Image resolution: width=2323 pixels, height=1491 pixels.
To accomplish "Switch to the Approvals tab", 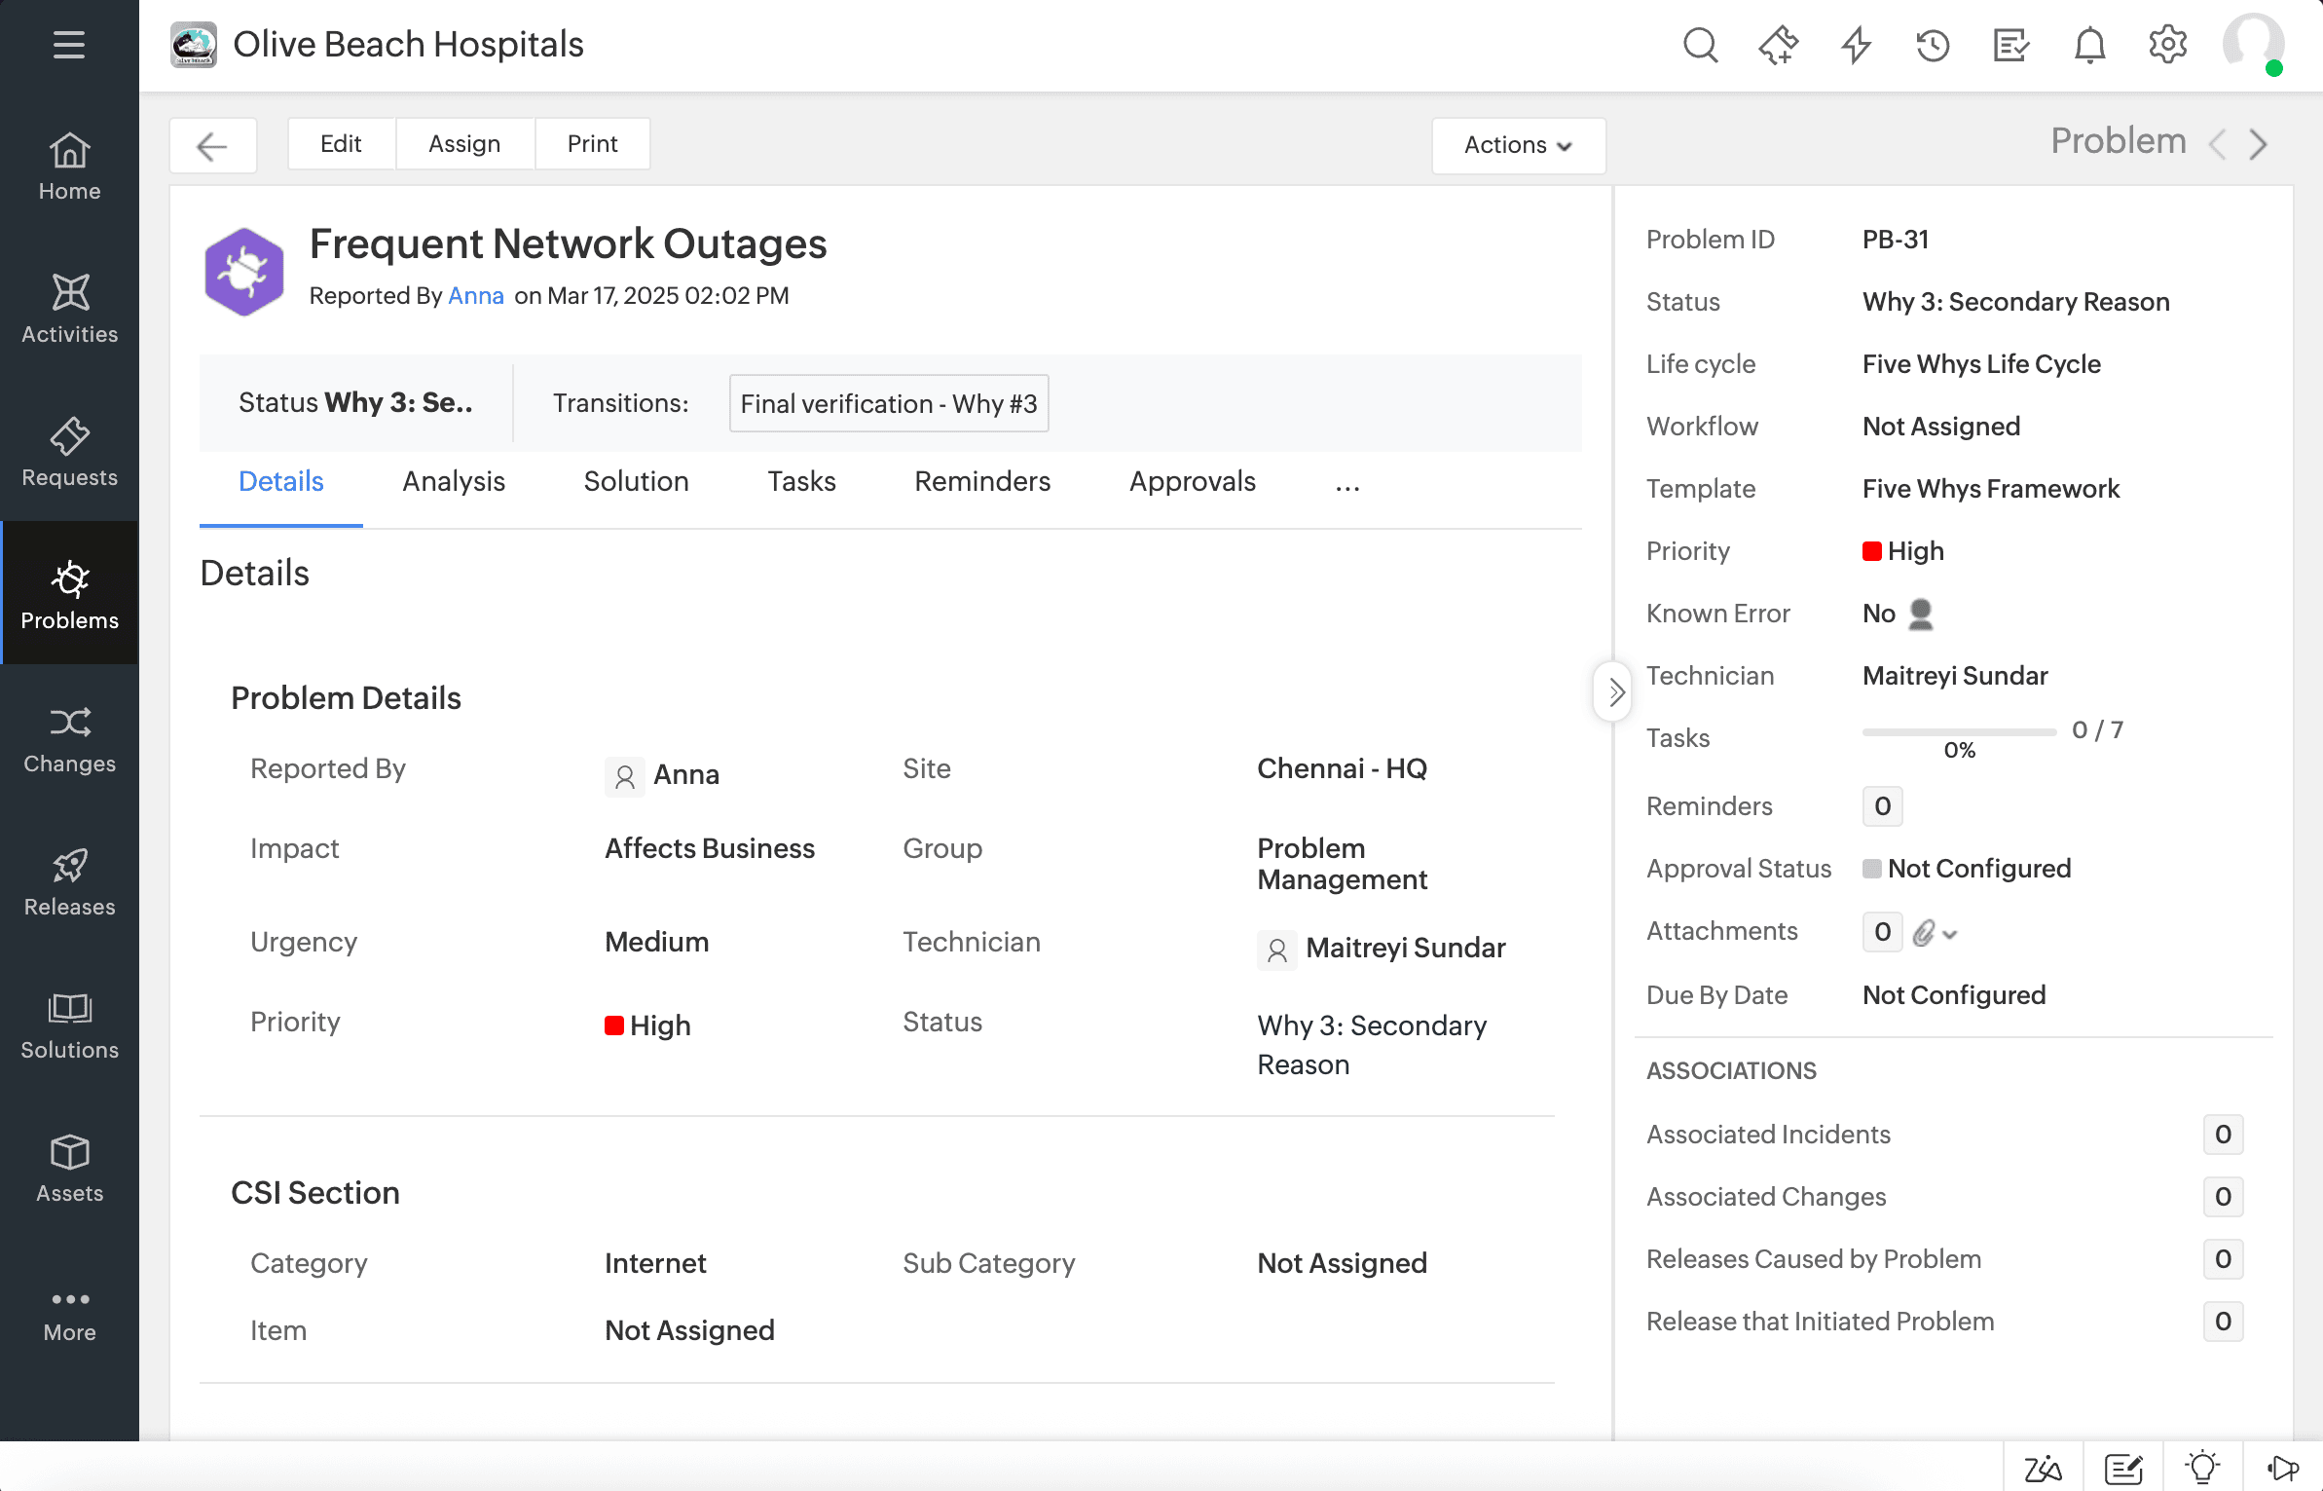I will [x=1193, y=481].
